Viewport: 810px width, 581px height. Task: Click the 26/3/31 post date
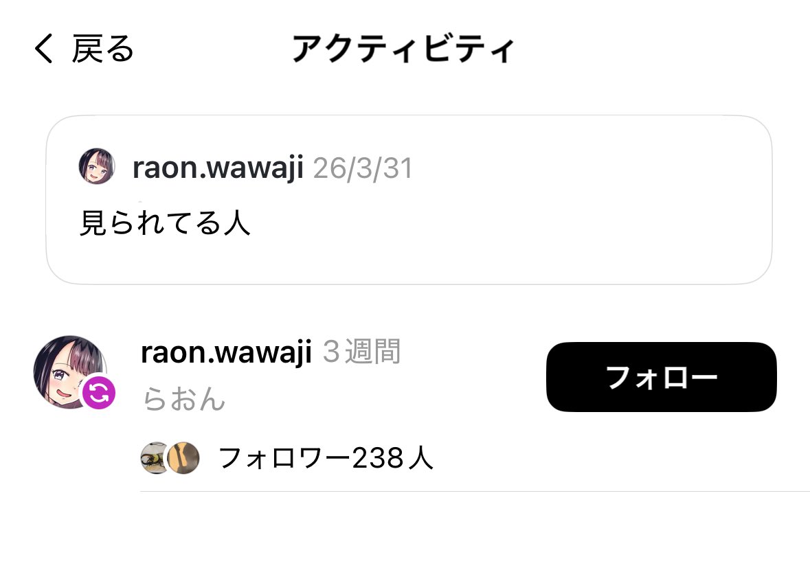[x=363, y=168]
